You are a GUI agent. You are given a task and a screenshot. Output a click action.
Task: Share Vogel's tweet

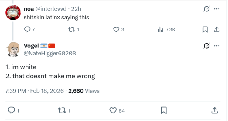pyautogui.click(x=214, y=110)
